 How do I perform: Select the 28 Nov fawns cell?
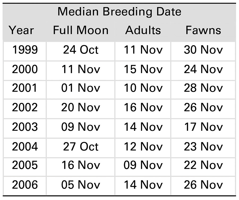coord(203,88)
